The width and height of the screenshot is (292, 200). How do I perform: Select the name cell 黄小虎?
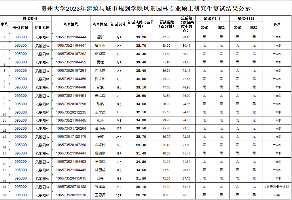(x=100, y=129)
